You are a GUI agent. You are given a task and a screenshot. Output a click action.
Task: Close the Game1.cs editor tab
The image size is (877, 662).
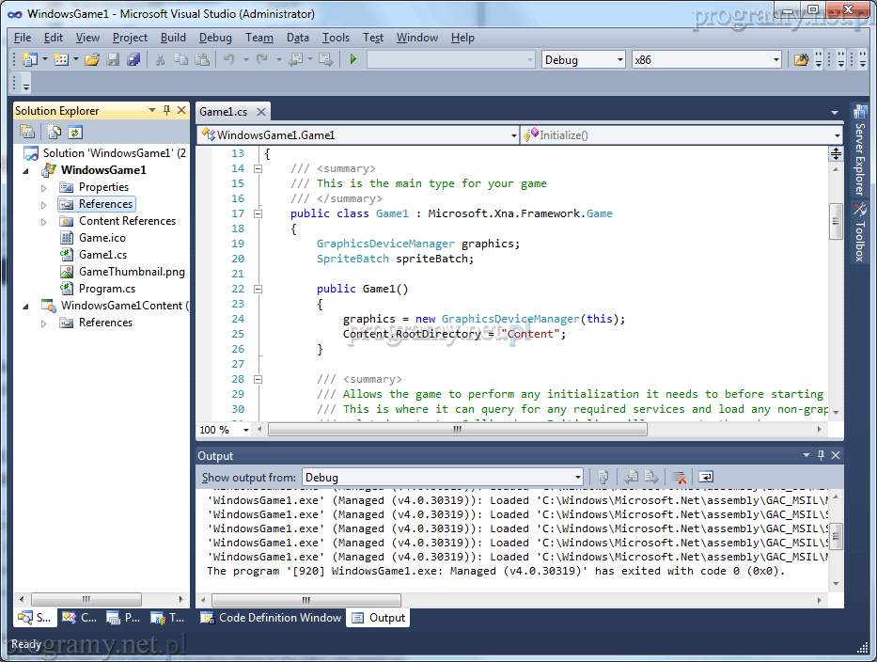[261, 112]
